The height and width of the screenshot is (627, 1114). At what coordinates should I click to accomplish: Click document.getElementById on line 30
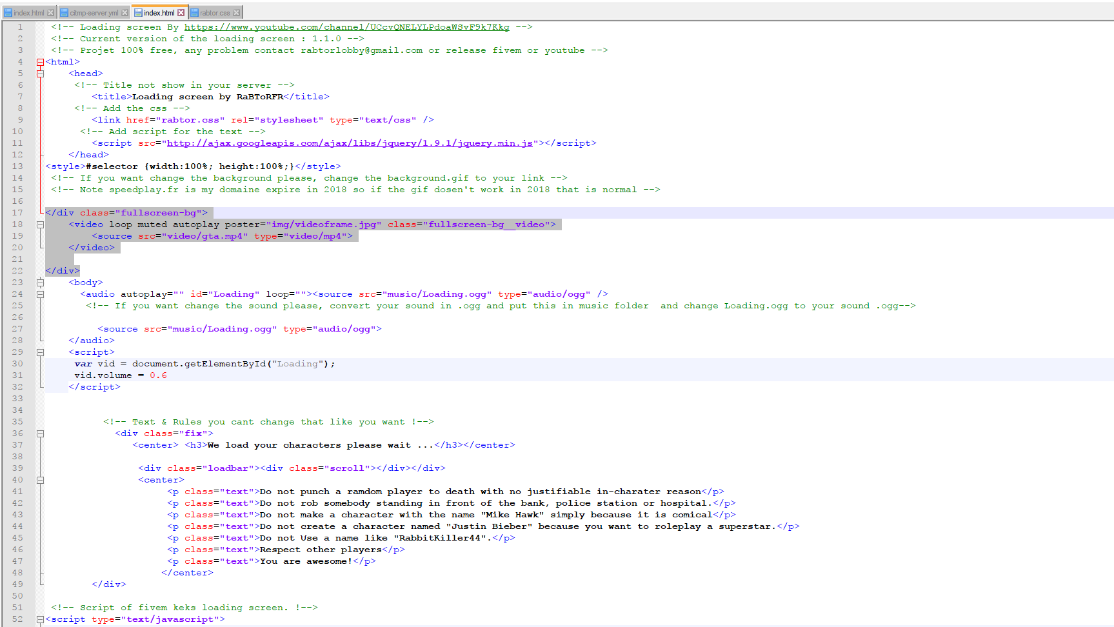(x=199, y=364)
